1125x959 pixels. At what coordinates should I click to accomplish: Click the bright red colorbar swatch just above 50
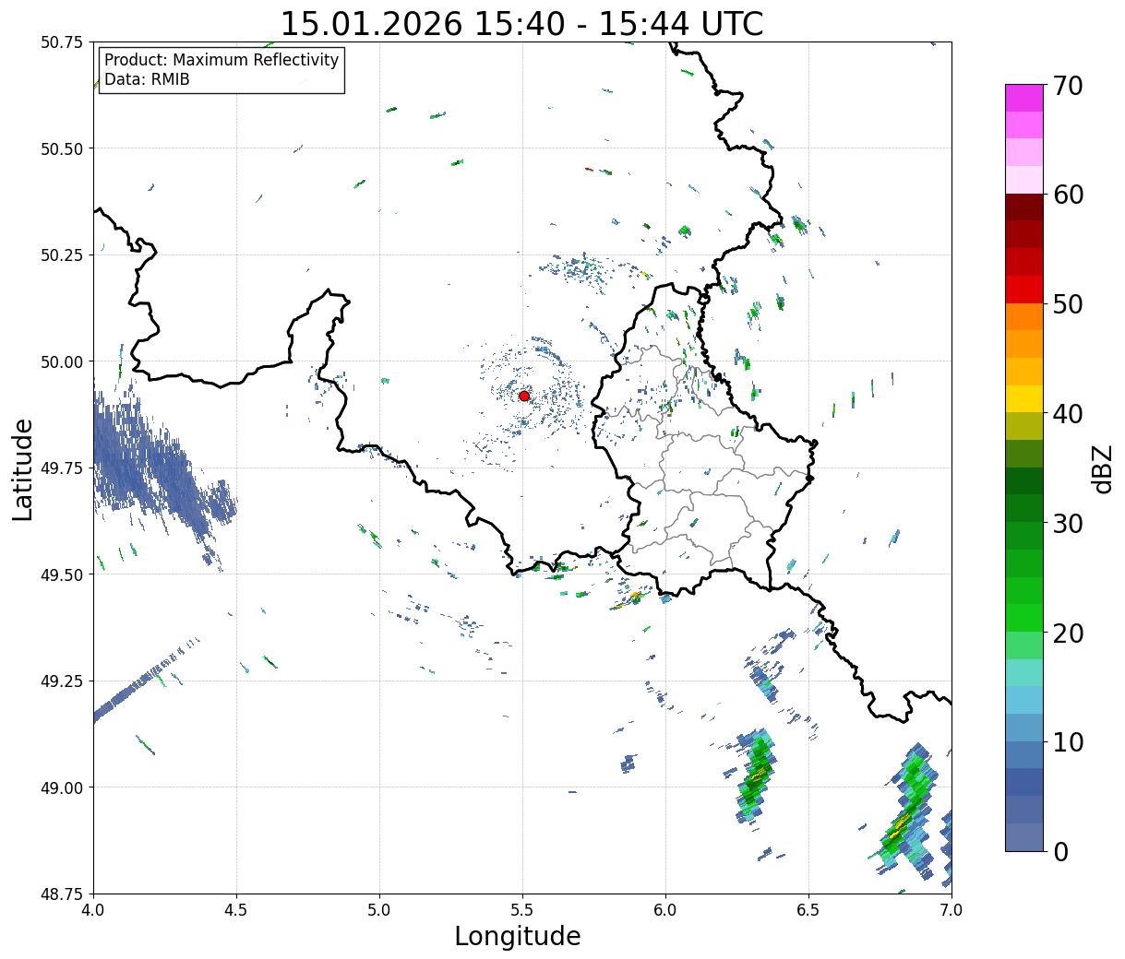1024,290
